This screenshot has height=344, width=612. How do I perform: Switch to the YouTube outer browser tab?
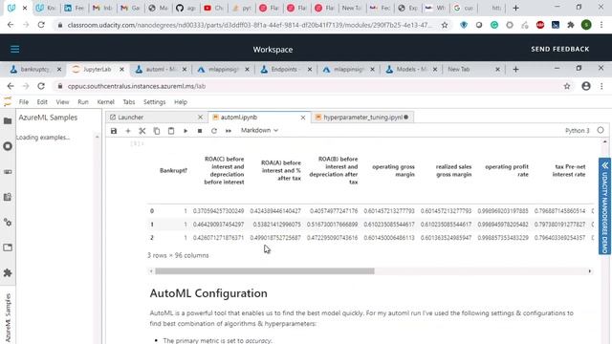tap(214, 8)
